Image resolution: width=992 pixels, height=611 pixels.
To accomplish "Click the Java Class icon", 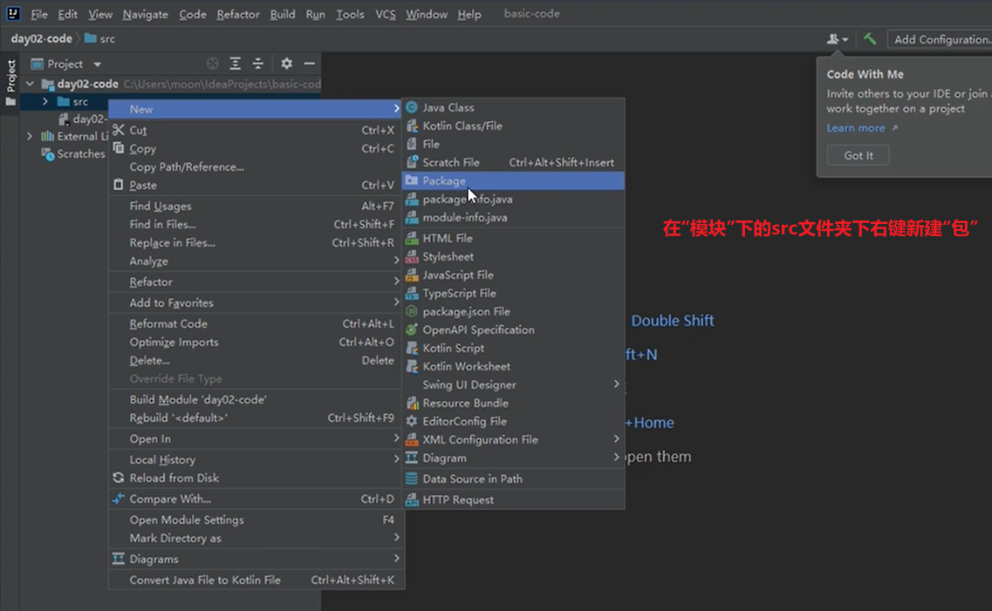I will [412, 107].
